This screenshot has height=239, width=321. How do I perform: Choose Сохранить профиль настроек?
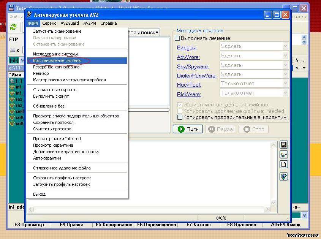[77, 178]
